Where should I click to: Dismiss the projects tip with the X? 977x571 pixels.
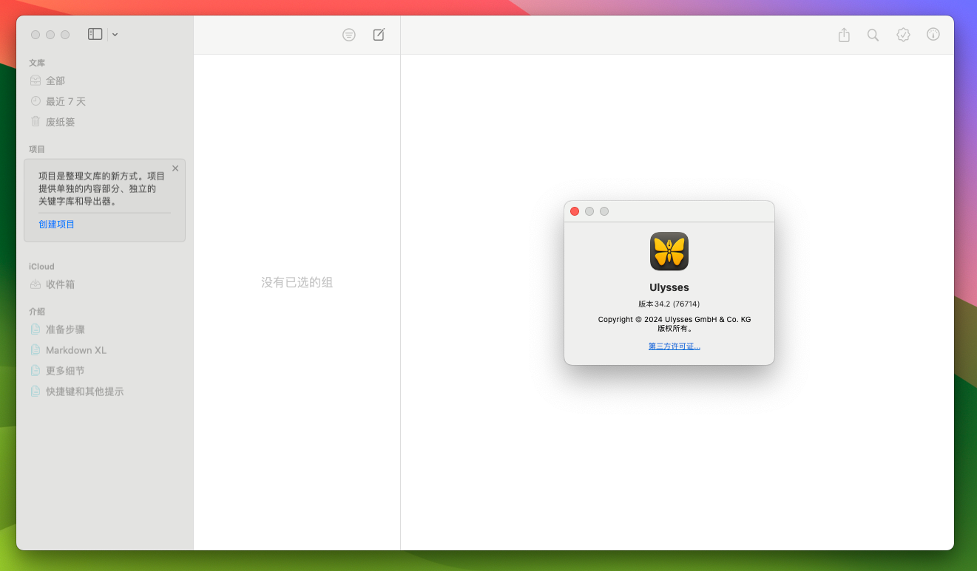[175, 168]
